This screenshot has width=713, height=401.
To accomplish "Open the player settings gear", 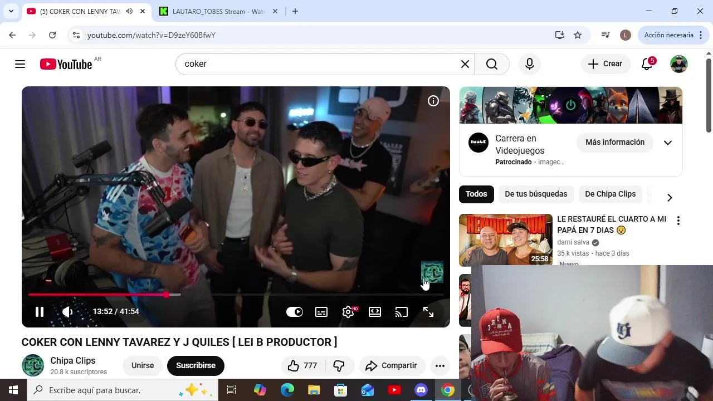I will point(349,312).
